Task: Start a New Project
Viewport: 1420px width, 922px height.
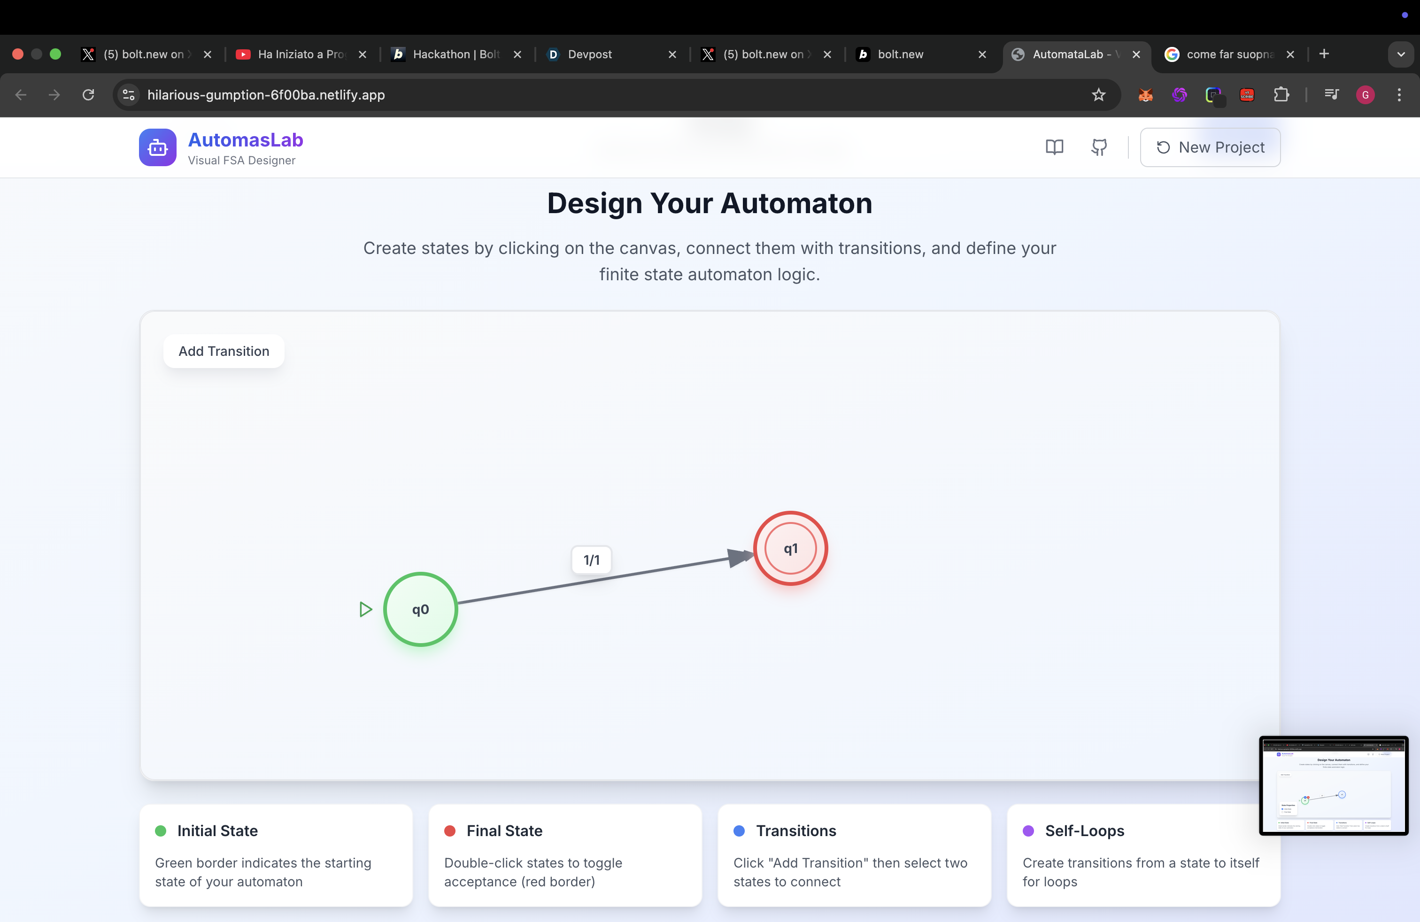Action: 1211,147
